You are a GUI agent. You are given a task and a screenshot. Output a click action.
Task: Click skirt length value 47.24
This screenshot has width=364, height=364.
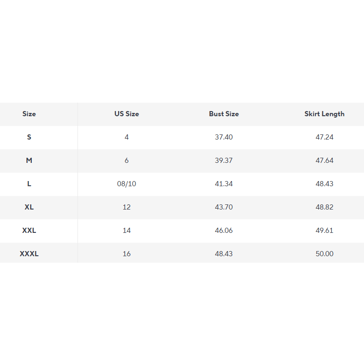[x=324, y=137]
